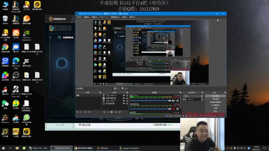
Task: Unmute the video capture device audio channel
Action: pyautogui.click(x=173, y=109)
